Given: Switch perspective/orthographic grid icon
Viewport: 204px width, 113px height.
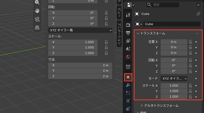Looking at the screenshot, I should (x=37, y=27).
